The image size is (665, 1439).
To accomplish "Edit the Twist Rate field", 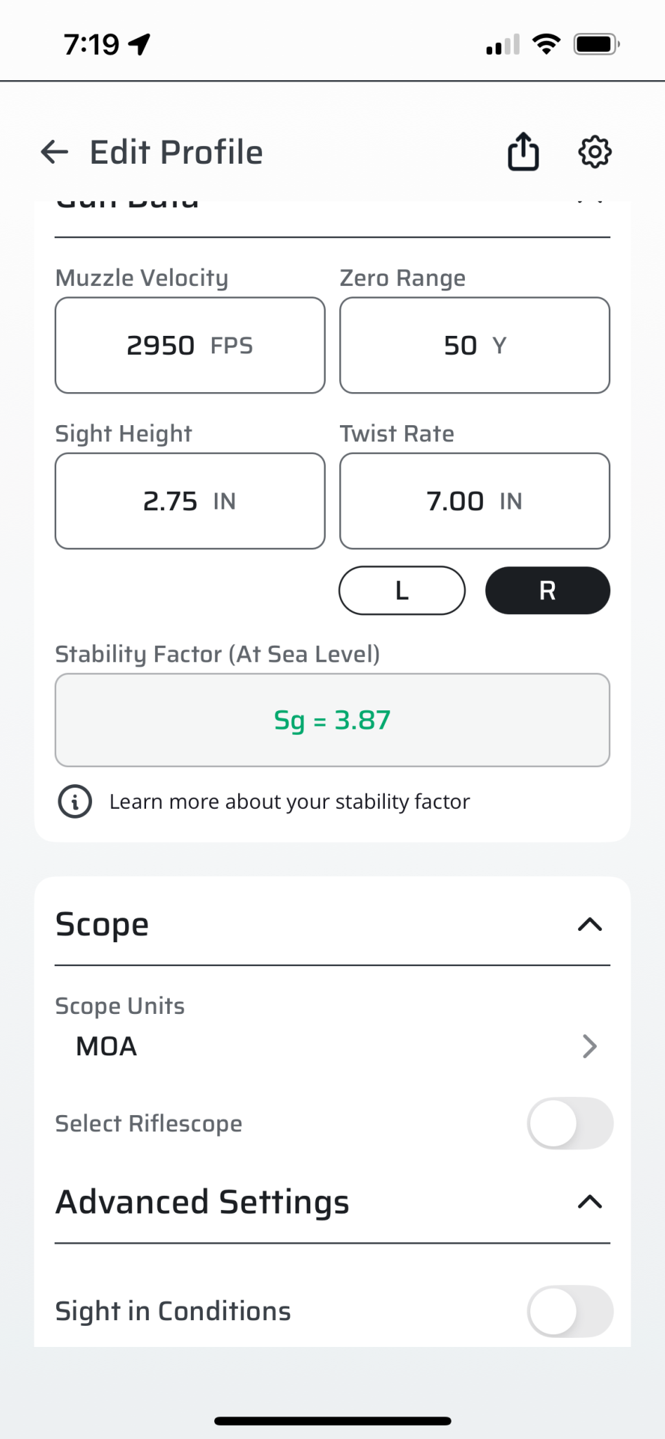I will (475, 501).
